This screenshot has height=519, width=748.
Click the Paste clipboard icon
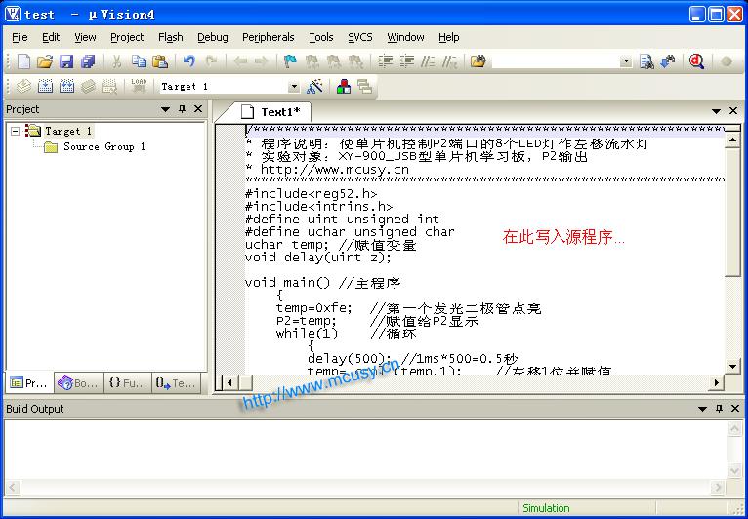[160, 61]
